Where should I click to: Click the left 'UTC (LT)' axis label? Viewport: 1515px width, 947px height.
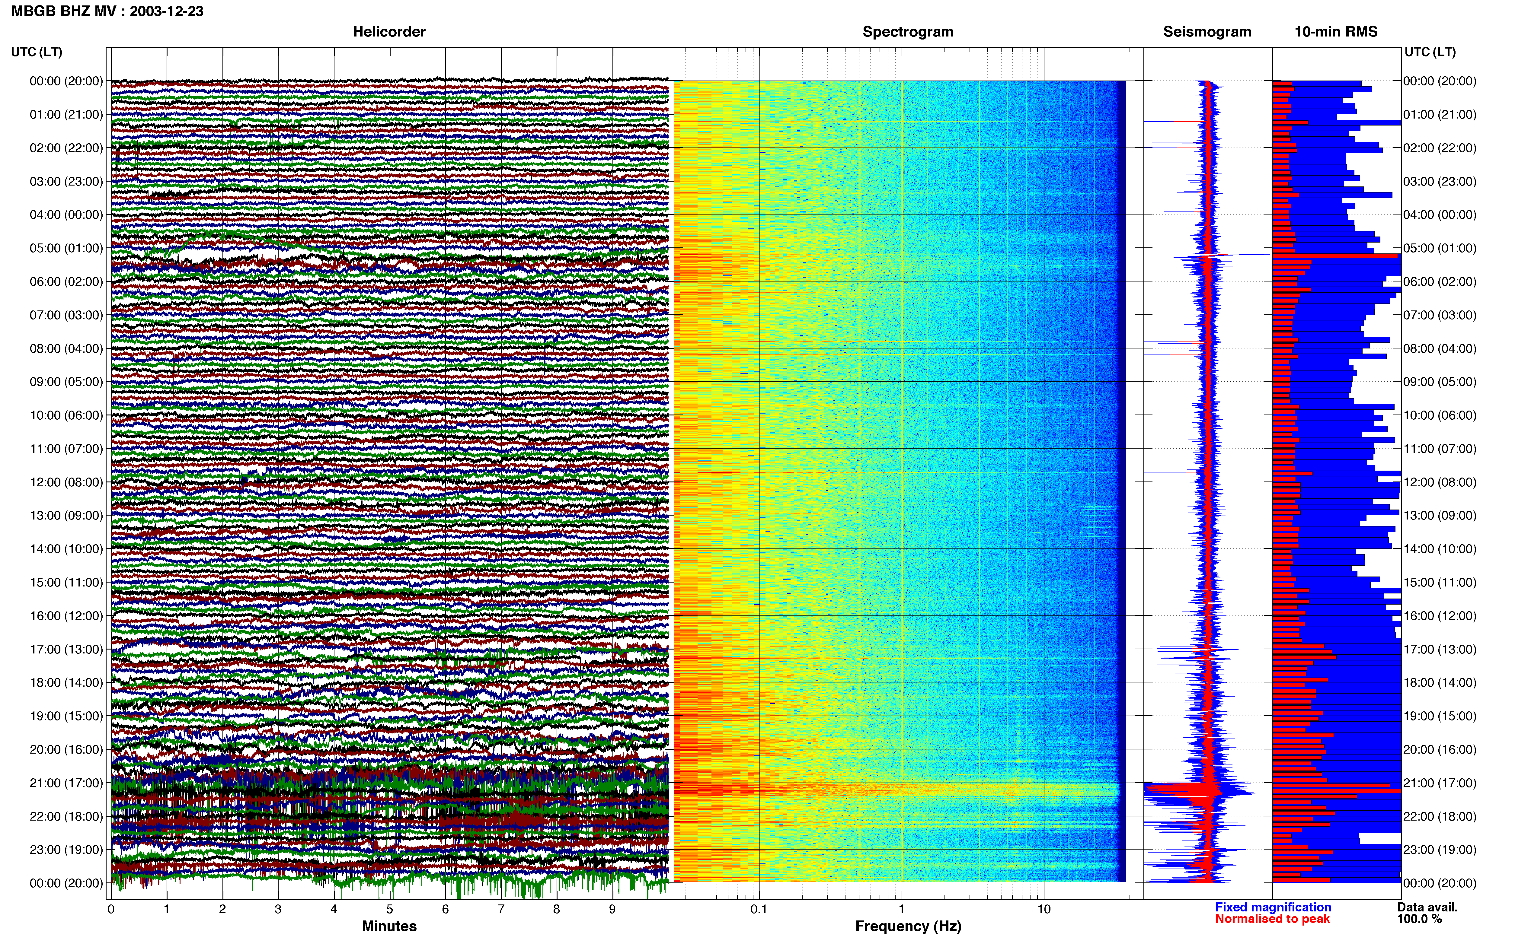(x=36, y=52)
